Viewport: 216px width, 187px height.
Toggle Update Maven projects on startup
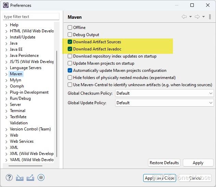coord(70,63)
